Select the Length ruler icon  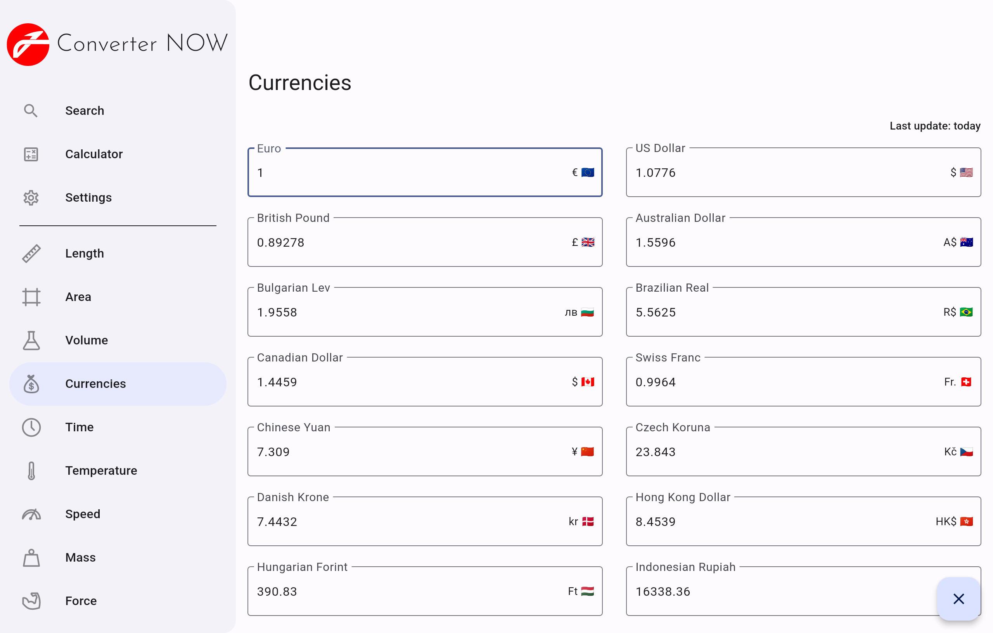pyautogui.click(x=31, y=253)
